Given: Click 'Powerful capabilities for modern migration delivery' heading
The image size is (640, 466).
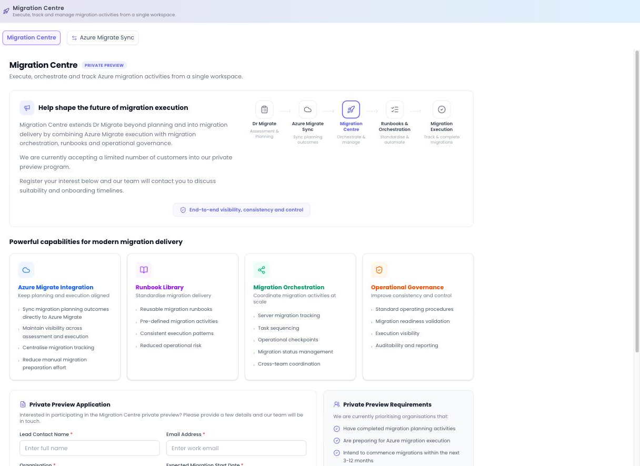Looking at the screenshot, I should pyautogui.click(x=96, y=242).
